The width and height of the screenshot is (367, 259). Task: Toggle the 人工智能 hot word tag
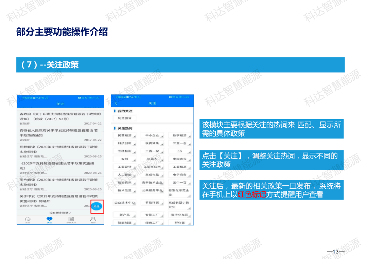click(x=124, y=174)
